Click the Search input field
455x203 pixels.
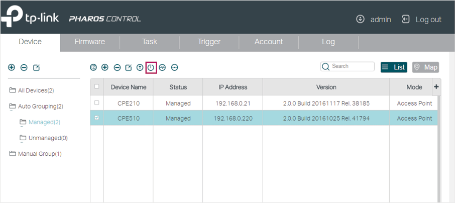(x=348, y=66)
